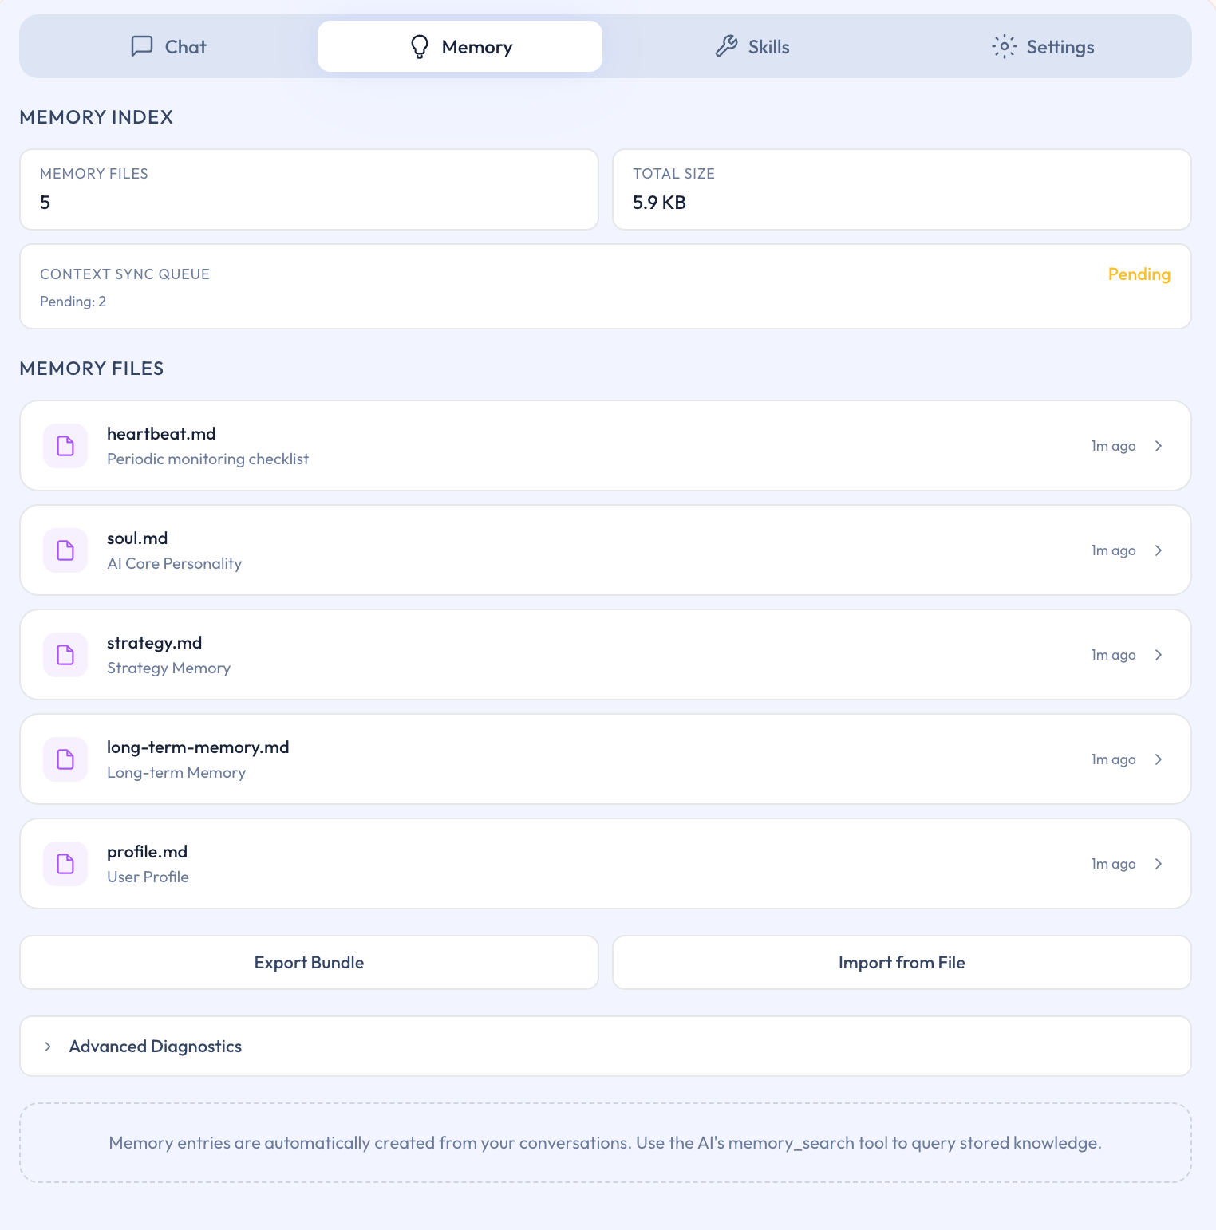Click the heartbeat.md file icon
Screen dimensions: 1216x1230
pyautogui.click(x=65, y=446)
